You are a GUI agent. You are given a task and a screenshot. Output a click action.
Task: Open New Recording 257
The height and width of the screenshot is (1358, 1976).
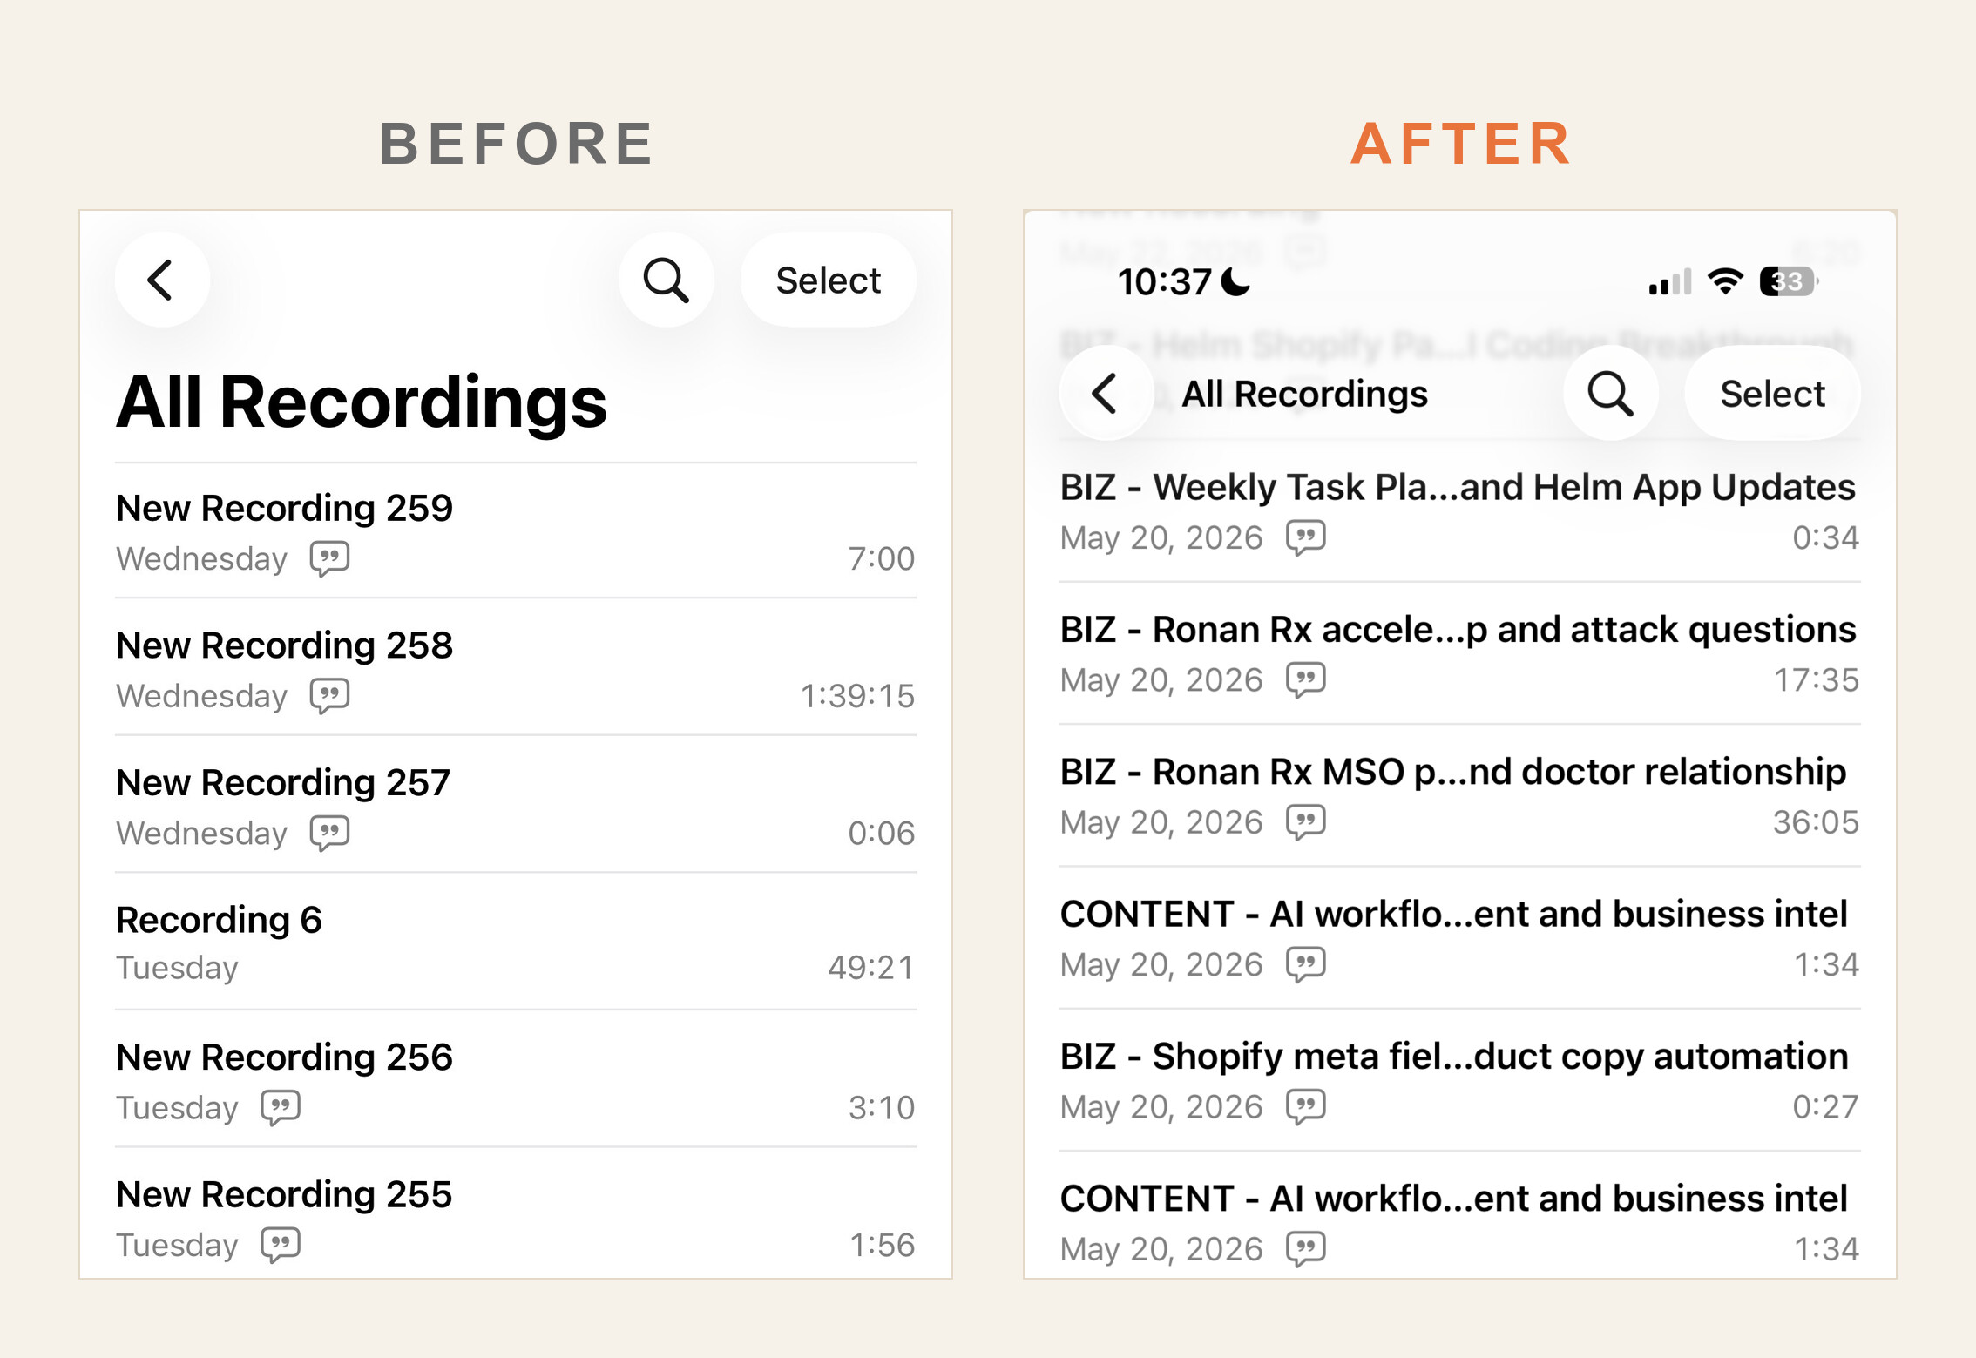click(516, 806)
